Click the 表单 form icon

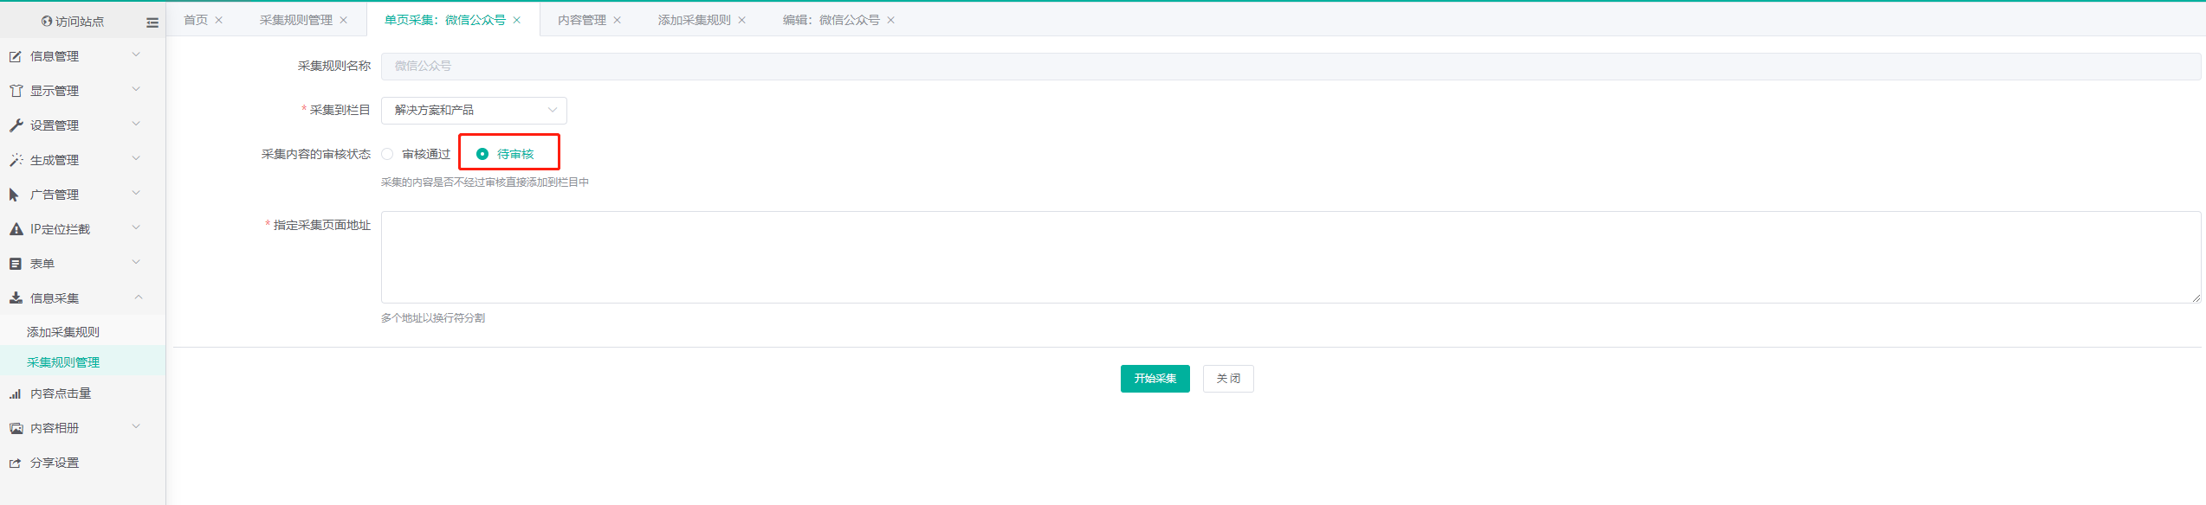(x=16, y=264)
